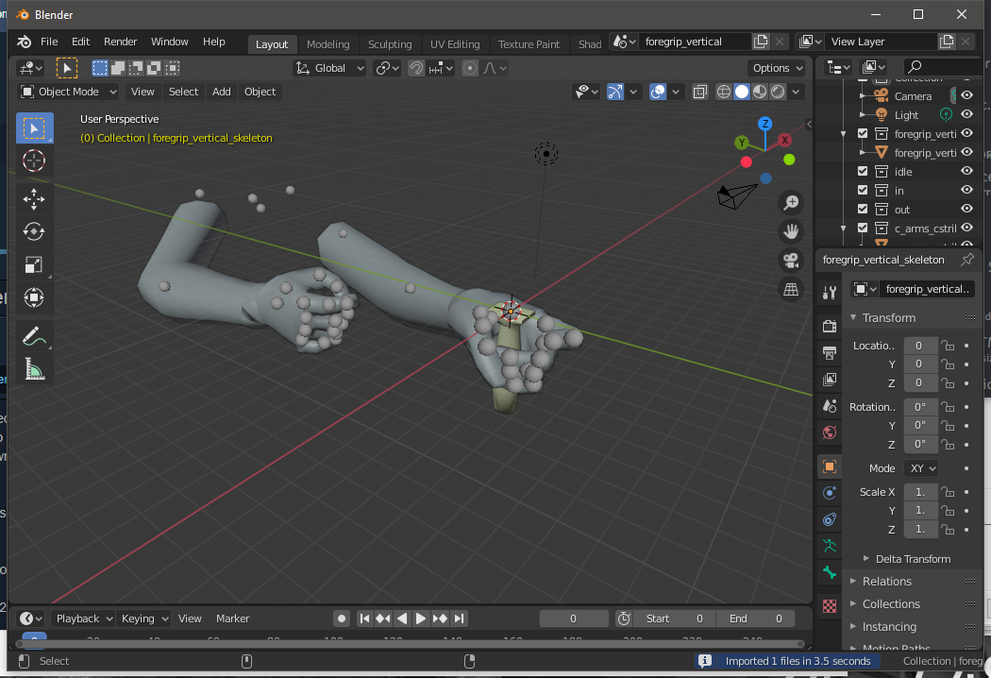The image size is (991, 678).
Task: Open the Object Constraints properties tab
Action: tap(830, 519)
